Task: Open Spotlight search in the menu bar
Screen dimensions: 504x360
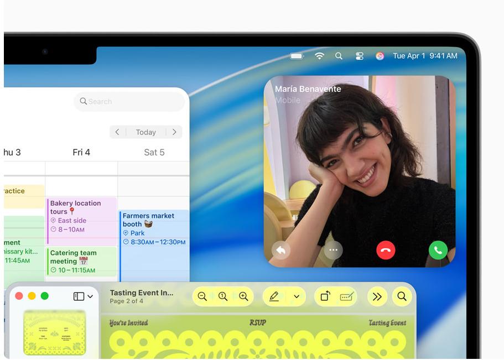Action: [339, 56]
